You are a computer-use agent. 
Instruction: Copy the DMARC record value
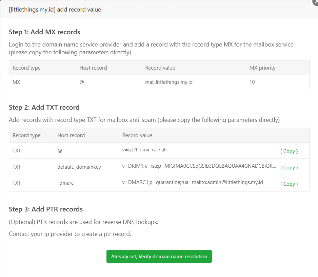[x=289, y=184]
